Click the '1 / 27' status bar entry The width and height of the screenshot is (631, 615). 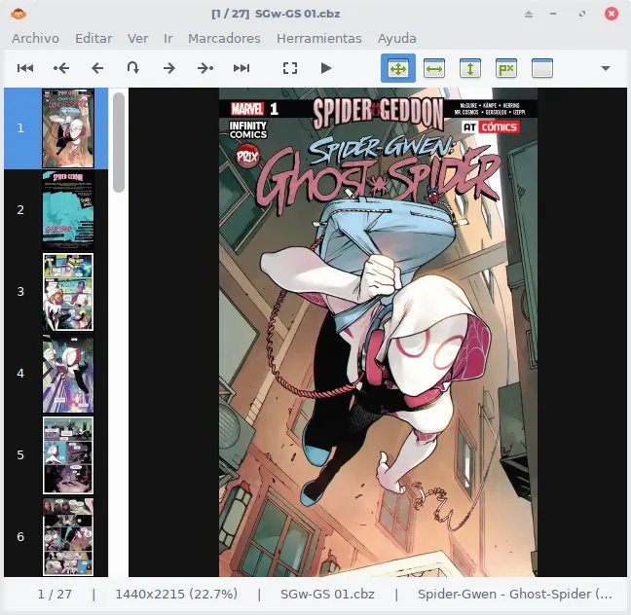pos(55,595)
